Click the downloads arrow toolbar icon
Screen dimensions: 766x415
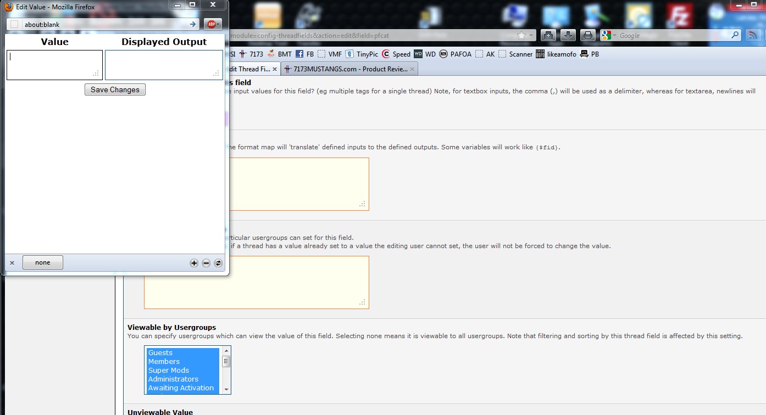pyautogui.click(x=568, y=35)
